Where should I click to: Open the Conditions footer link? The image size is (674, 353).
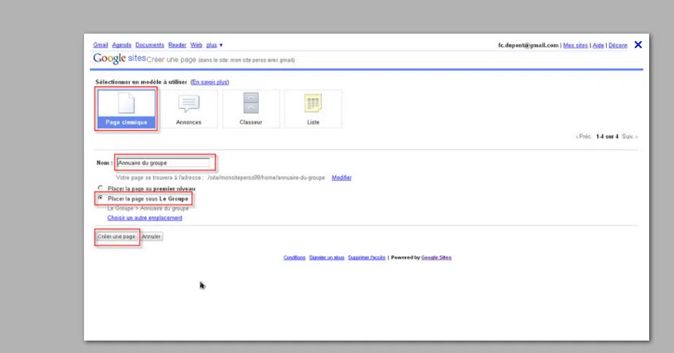pyautogui.click(x=294, y=257)
